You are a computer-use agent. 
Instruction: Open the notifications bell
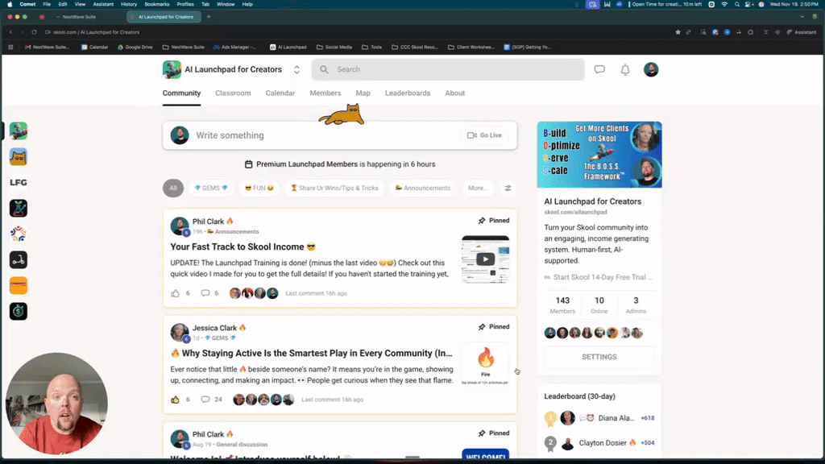point(625,69)
